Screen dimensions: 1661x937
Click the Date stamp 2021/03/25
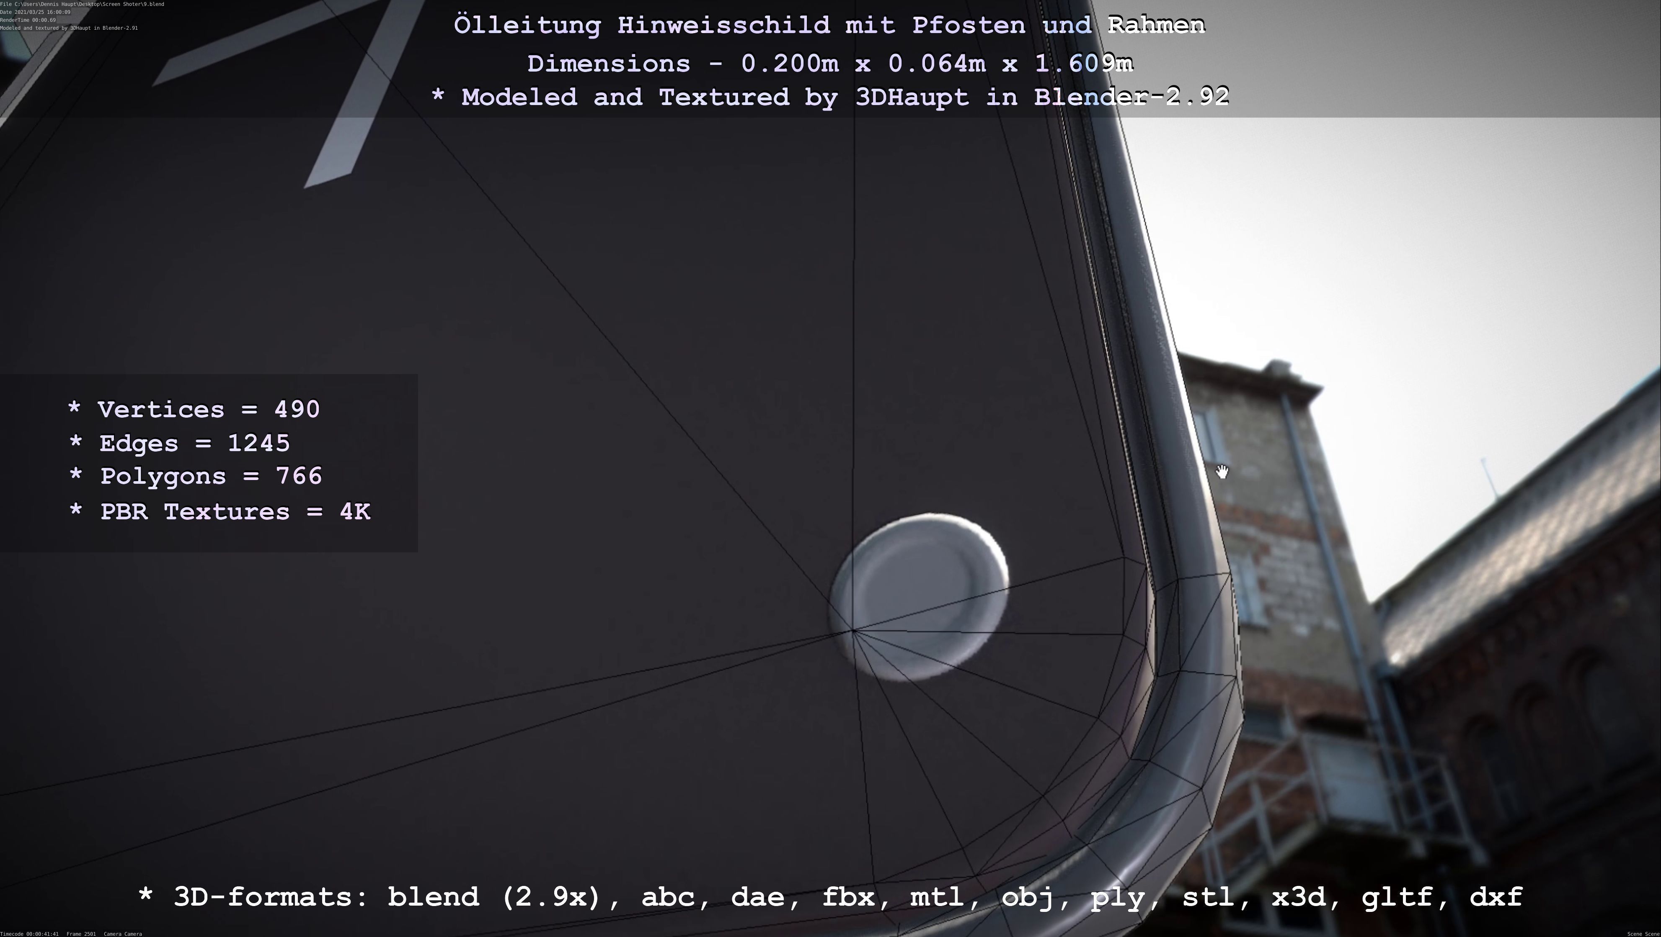tap(36, 12)
